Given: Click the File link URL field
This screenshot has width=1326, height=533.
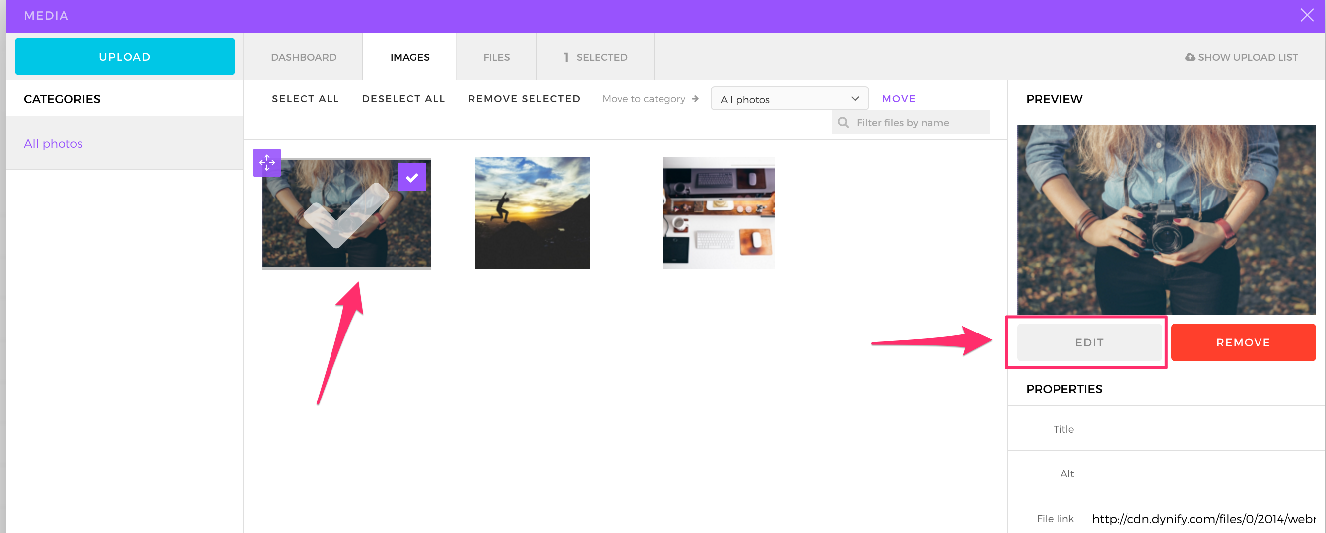Looking at the screenshot, I should [x=1203, y=519].
